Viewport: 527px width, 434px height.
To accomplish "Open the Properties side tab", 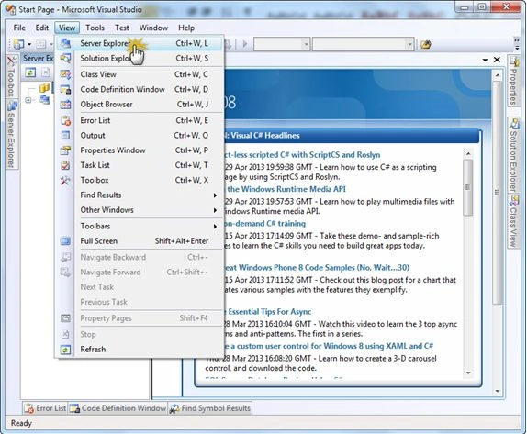I will click(x=513, y=81).
